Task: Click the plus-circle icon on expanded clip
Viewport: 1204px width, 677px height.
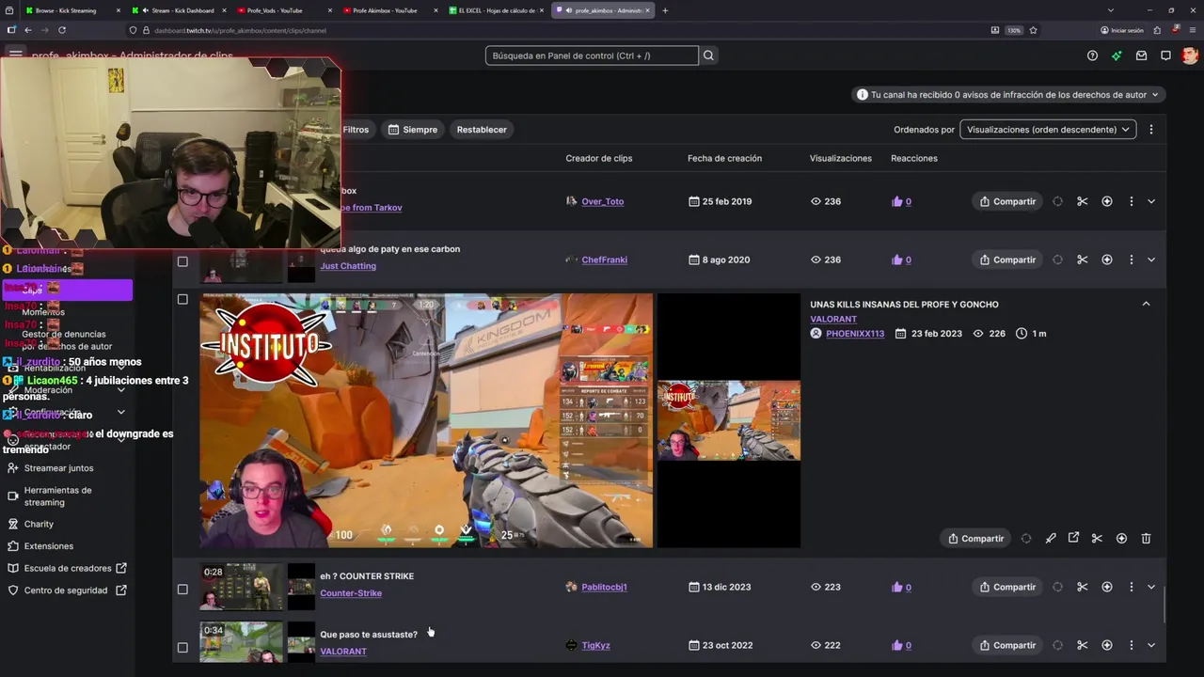Action: click(x=1121, y=539)
